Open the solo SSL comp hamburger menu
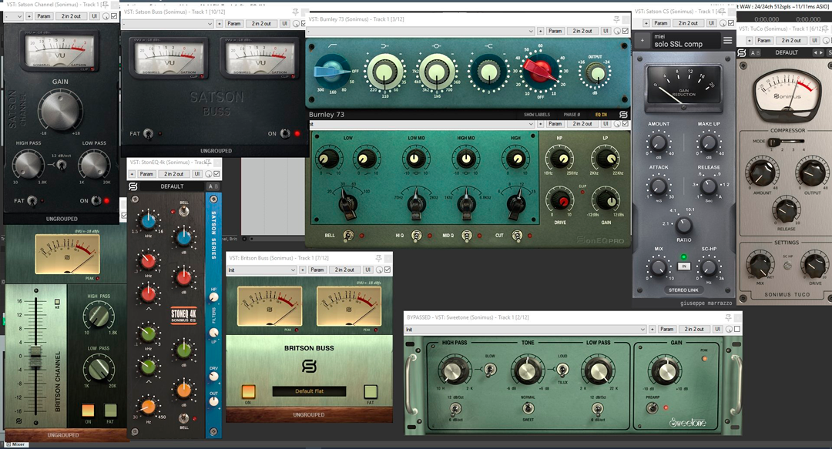The width and height of the screenshot is (832, 449). pyautogui.click(x=727, y=40)
